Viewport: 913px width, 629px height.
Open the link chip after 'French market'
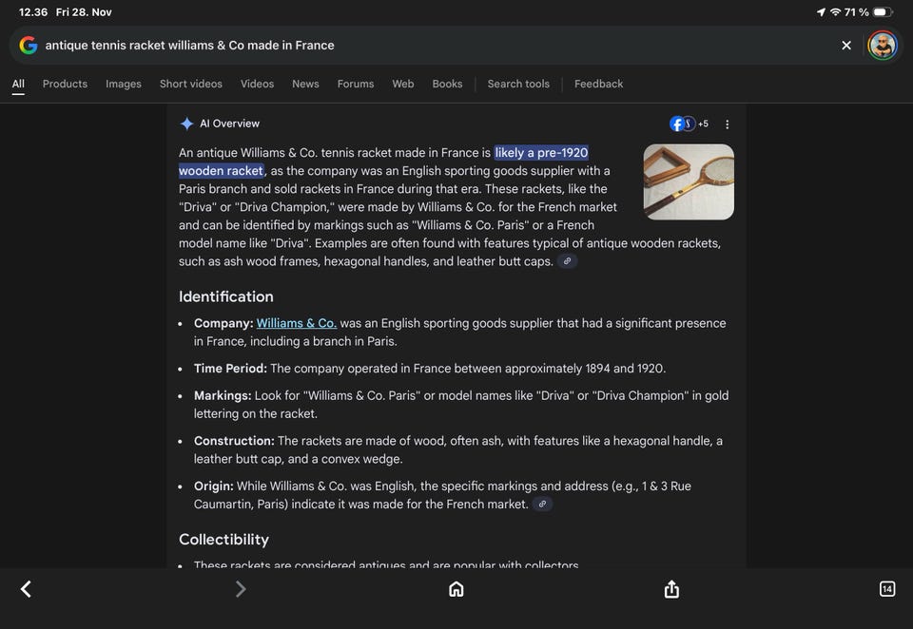point(542,504)
